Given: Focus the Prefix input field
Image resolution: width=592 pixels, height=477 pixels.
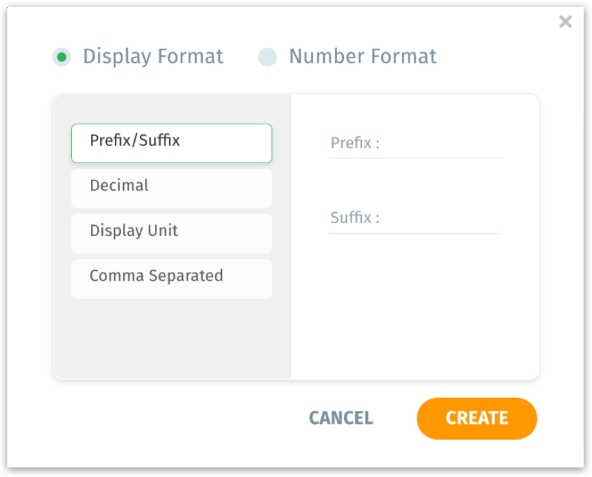Looking at the screenshot, I should point(440,144).
